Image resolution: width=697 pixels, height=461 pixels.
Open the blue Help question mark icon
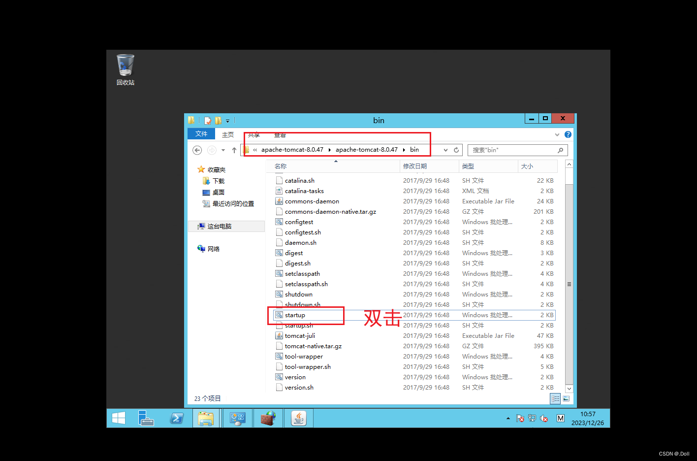coord(568,134)
